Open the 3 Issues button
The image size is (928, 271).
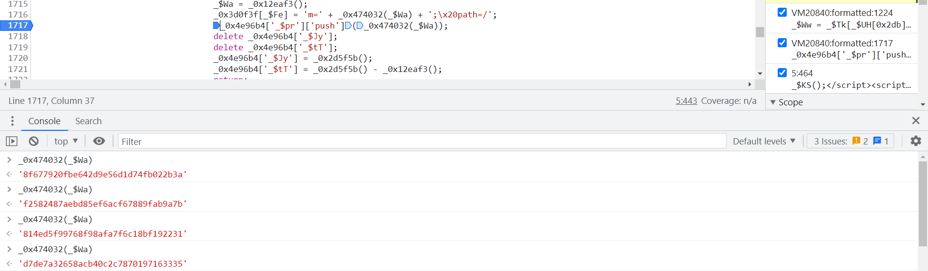click(851, 141)
